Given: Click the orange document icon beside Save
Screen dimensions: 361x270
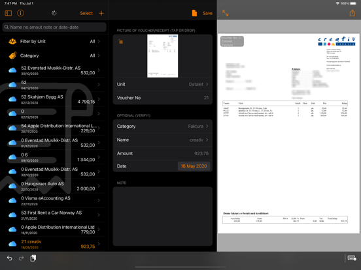Looking at the screenshot, I should tap(194, 13).
